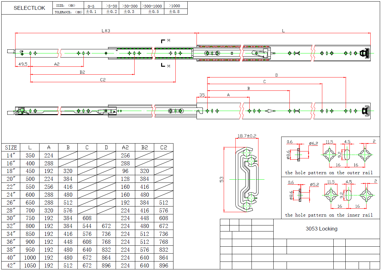Image resolution: width=382 pixels, height=271 pixels.
Task: Click the C2 column header in table
Action: pos(163,147)
